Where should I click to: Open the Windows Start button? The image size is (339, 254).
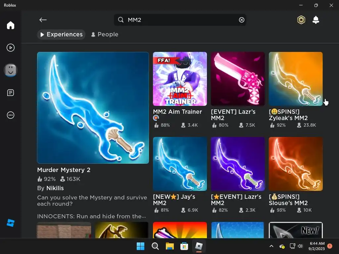coord(140,246)
